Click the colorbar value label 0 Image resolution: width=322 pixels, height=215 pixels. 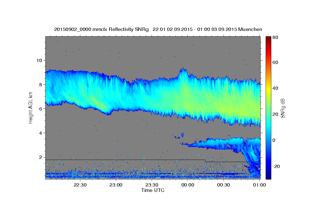point(274,140)
